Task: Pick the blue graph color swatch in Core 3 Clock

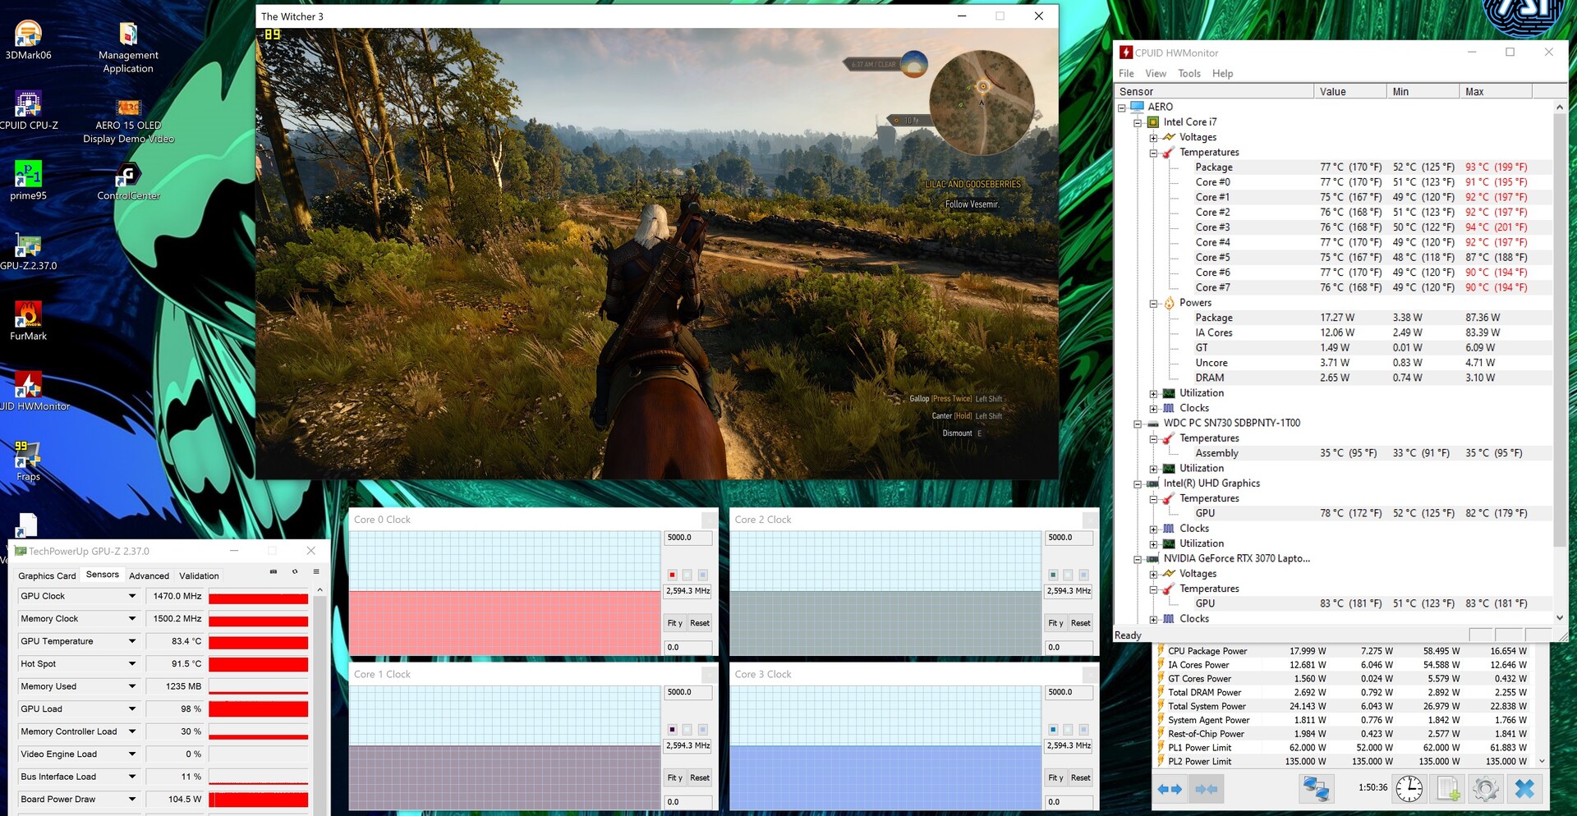Action: tap(1053, 729)
